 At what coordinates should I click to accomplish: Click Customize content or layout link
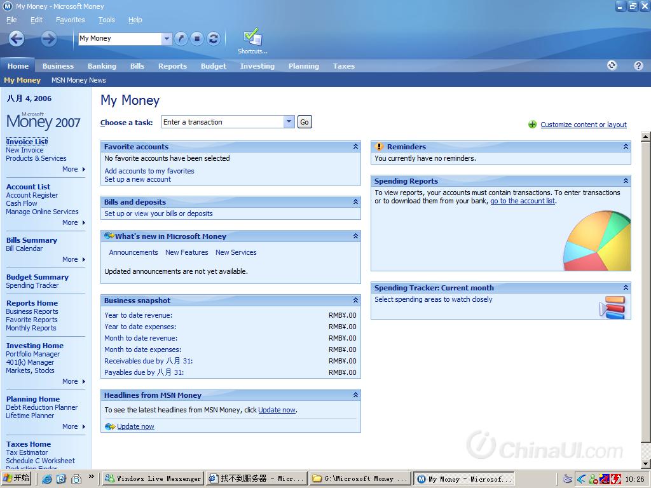pos(584,125)
